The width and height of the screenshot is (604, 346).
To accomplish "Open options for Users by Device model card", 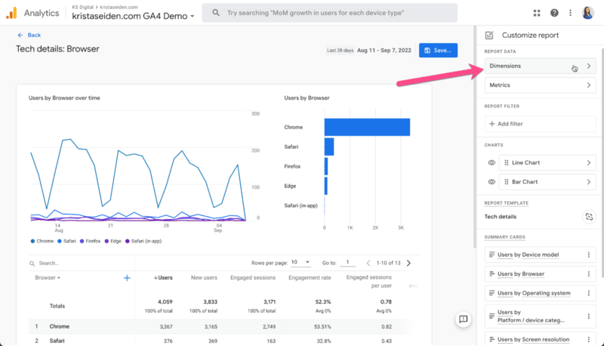I will (x=589, y=254).
